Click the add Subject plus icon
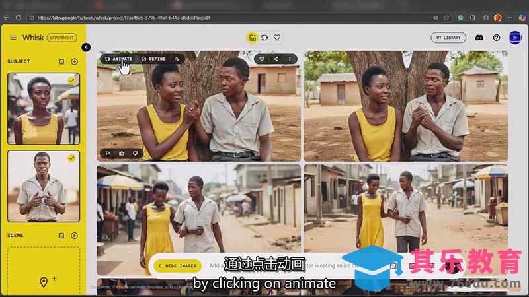Viewport: 529px width, 297px height. [74, 61]
